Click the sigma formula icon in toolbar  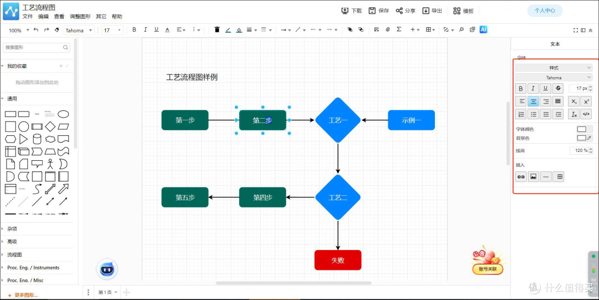click(x=399, y=29)
